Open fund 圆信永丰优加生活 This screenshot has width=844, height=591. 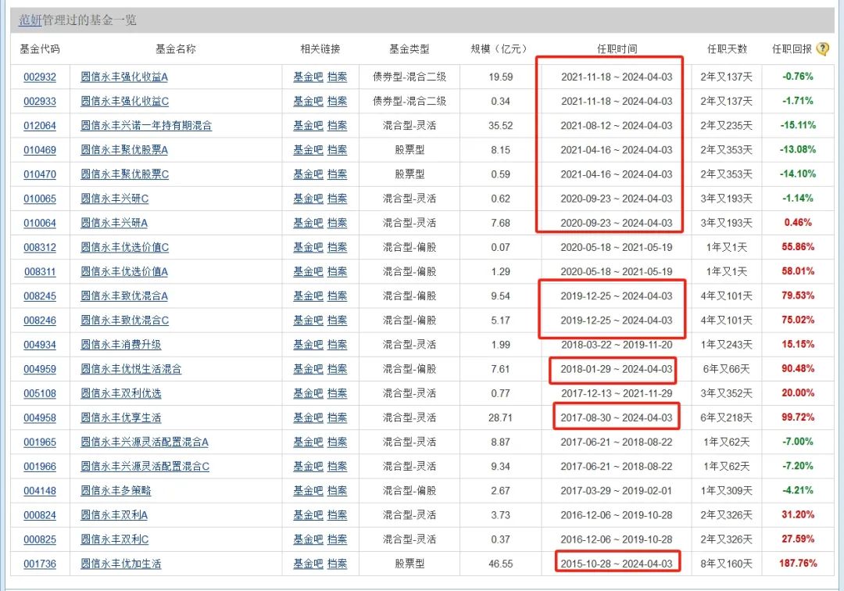pos(121,564)
